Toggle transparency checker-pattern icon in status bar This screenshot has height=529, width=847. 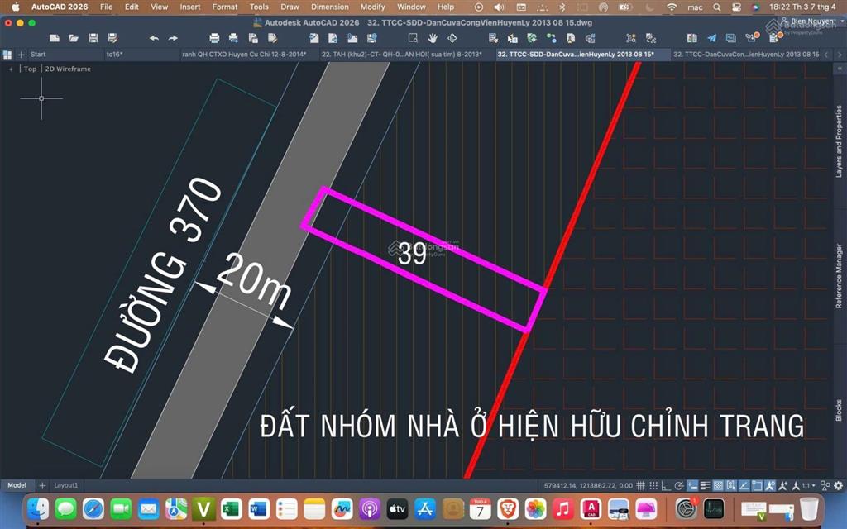719,485
